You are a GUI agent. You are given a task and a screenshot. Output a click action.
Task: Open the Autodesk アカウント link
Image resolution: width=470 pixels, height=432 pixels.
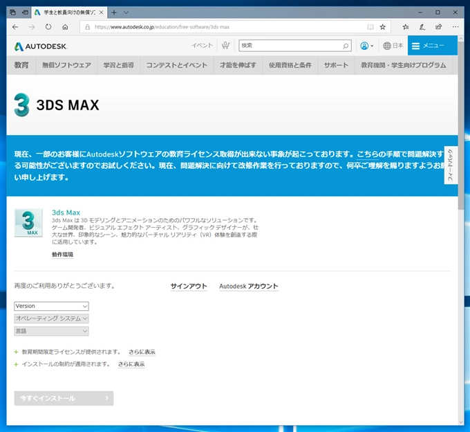249,286
